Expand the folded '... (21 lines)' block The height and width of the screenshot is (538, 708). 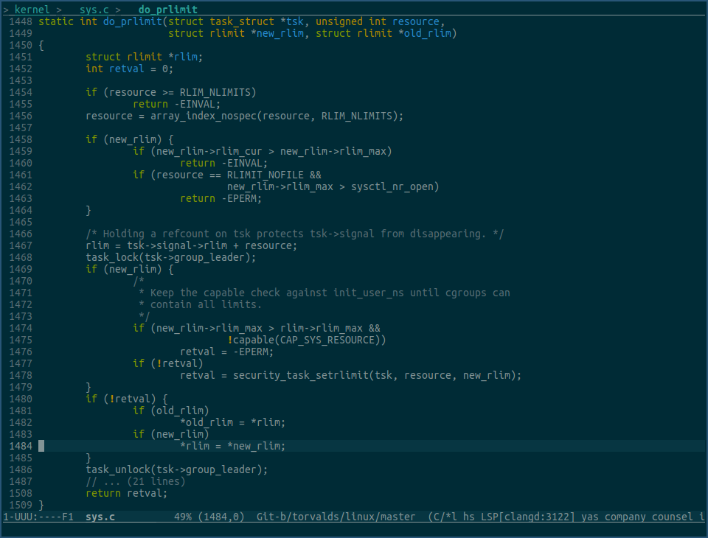pyautogui.click(x=135, y=481)
